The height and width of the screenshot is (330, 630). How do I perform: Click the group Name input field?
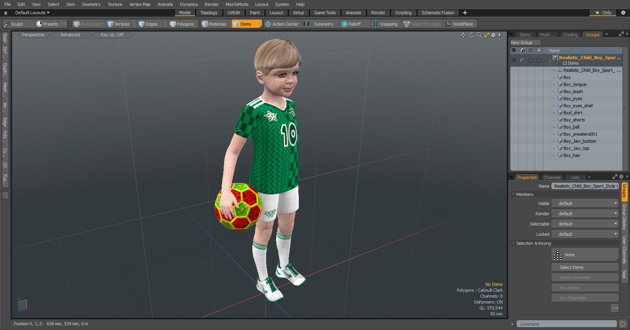click(x=585, y=186)
